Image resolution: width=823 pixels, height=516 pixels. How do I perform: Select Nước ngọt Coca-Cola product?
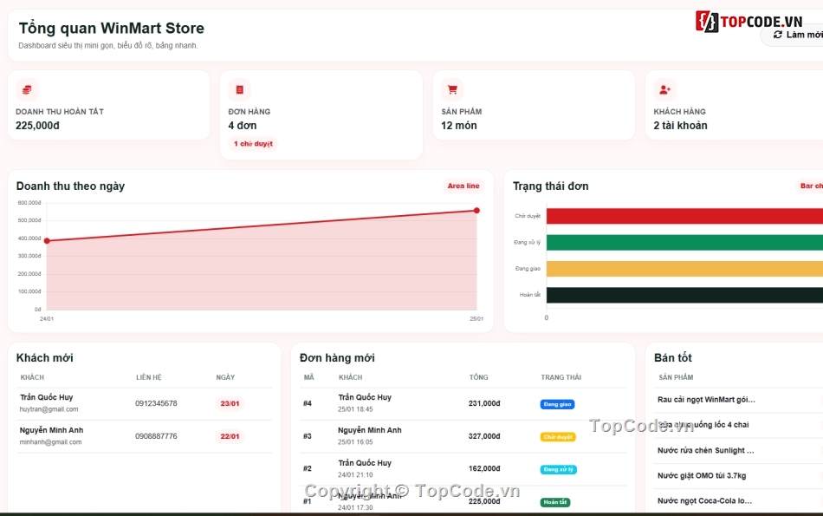[x=705, y=500]
